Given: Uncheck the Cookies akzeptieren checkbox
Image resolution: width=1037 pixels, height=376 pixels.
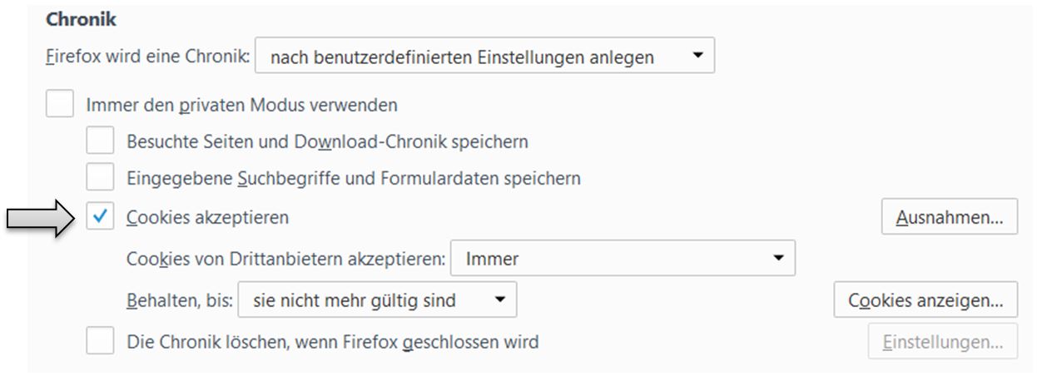Looking at the screenshot, I should [100, 218].
